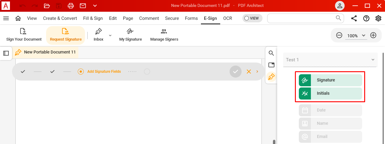Go to next step with orange chevron
Viewport: 385px width, 144px height.
coord(257,72)
